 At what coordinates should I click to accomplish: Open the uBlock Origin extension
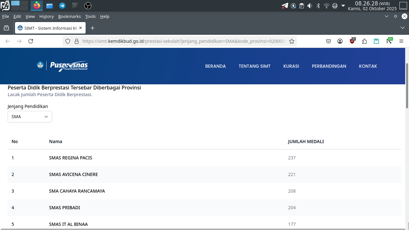point(352,41)
